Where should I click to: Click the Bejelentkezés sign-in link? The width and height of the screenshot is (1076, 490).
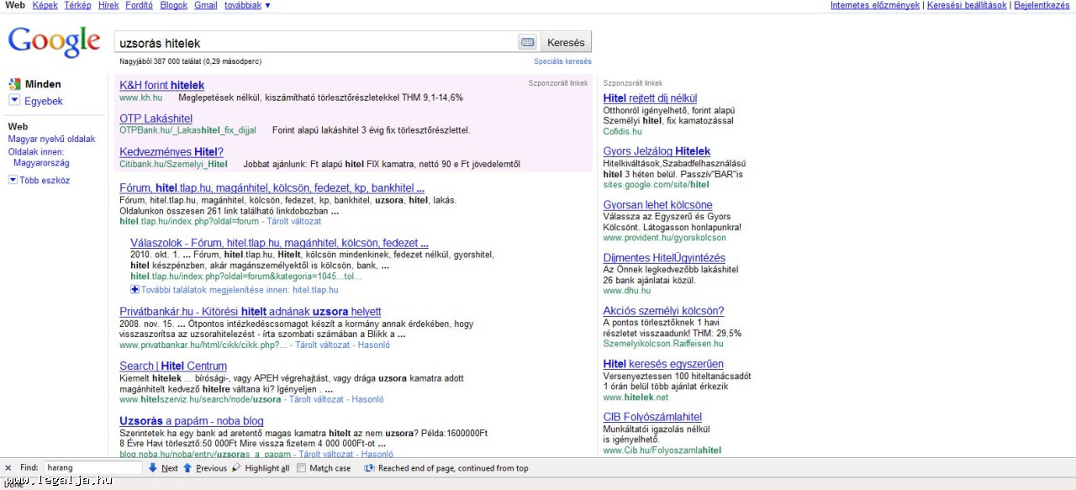(x=1042, y=5)
